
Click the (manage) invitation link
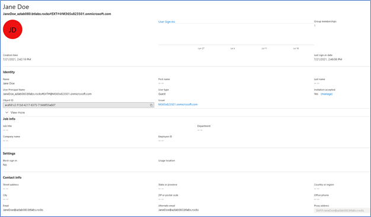pos(327,94)
